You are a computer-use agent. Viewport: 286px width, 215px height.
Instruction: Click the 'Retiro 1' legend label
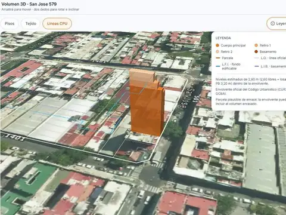(265, 45)
